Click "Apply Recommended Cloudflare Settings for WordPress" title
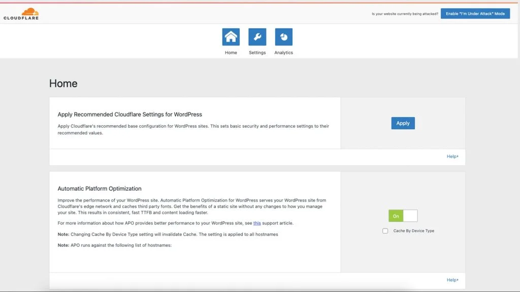 pos(129,114)
